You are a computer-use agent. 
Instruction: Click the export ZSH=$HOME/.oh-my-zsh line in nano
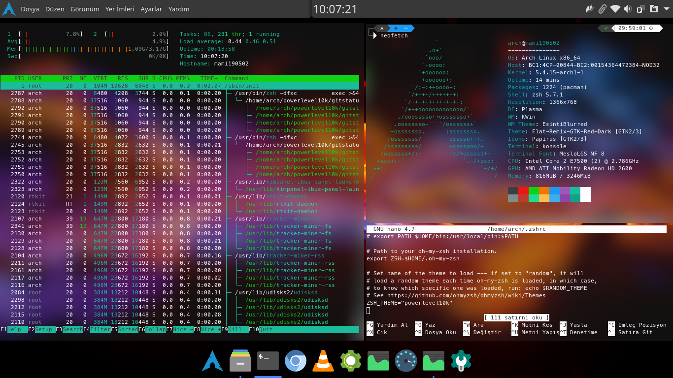point(413,258)
